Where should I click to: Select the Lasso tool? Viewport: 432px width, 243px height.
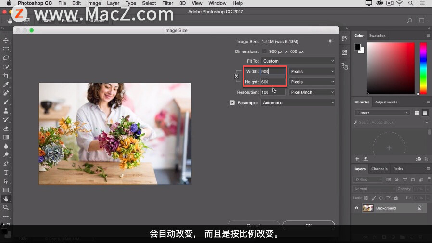6,58
